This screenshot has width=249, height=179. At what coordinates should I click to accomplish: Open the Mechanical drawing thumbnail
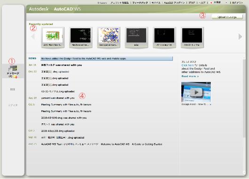81,37
